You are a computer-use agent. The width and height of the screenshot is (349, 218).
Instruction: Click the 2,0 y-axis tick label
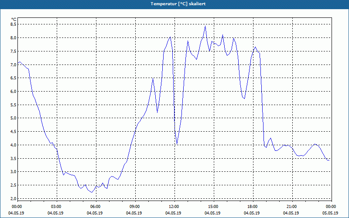tap(14, 198)
